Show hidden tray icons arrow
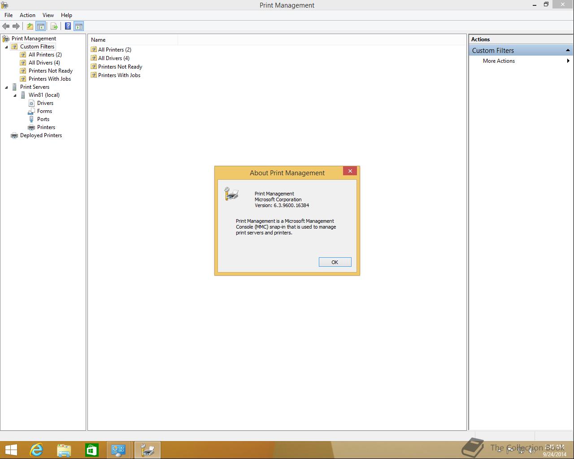574x459 pixels. [499, 450]
